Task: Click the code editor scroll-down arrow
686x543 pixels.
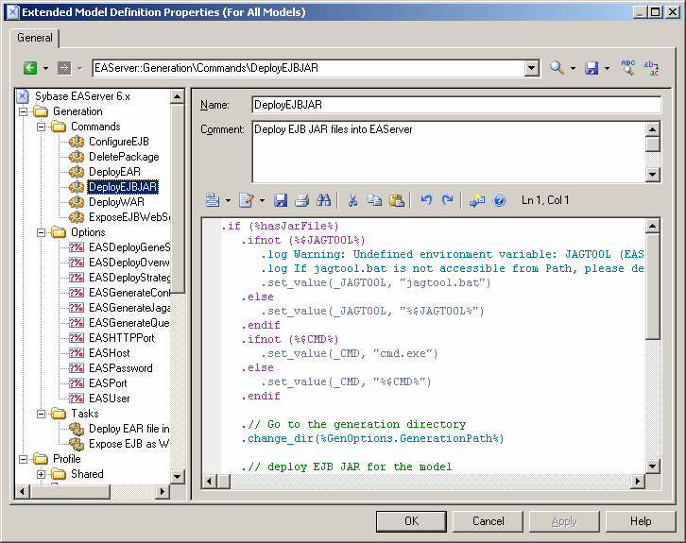Action: [652, 467]
